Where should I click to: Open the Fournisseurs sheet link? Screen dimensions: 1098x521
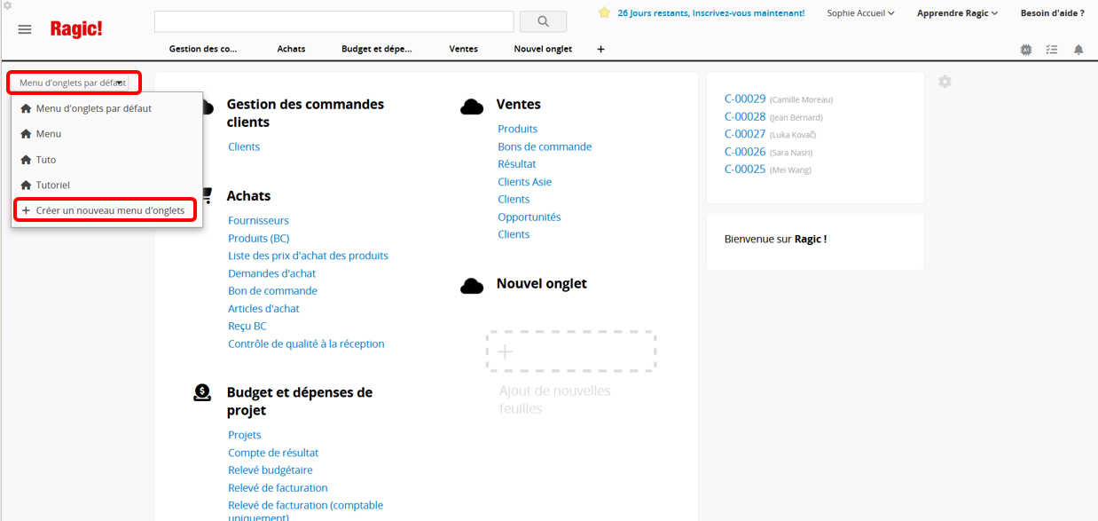258,220
